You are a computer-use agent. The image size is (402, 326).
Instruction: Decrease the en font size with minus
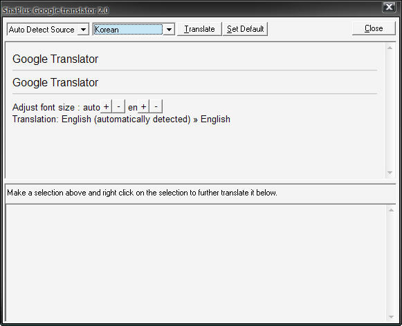(156, 106)
